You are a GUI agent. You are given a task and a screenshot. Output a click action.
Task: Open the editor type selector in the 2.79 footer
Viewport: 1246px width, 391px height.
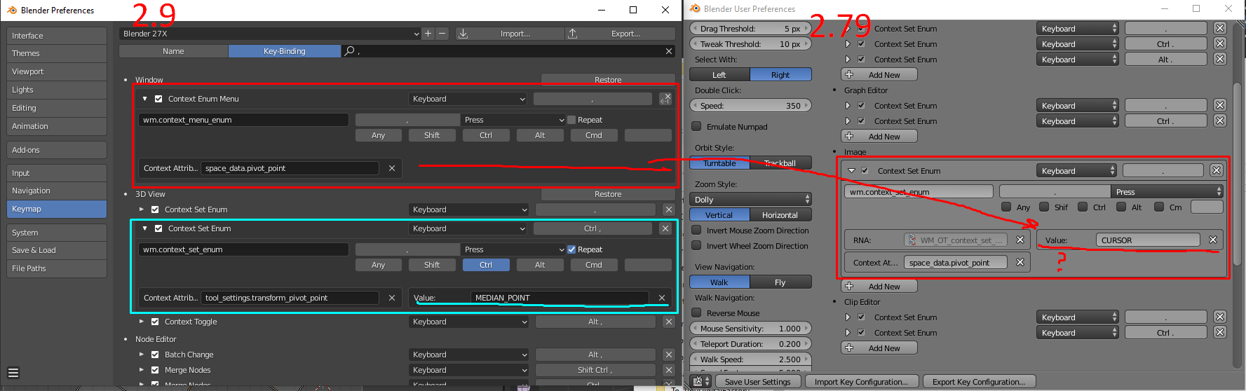700,382
